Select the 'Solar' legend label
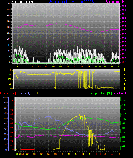This screenshot has height=158, width=133. tap(37, 93)
